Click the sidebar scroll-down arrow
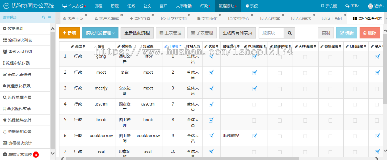The height and width of the screenshot is (160, 387). click(x=52, y=154)
